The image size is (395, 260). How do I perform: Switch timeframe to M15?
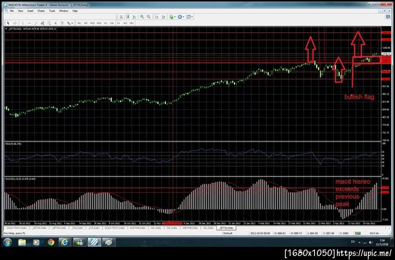point(92,23)
